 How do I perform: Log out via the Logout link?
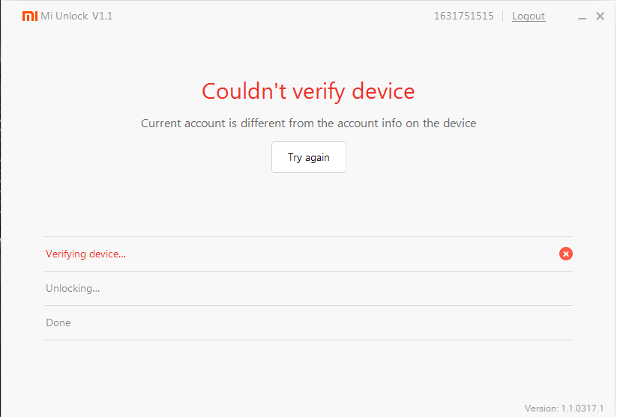click(x=529, y=16)
